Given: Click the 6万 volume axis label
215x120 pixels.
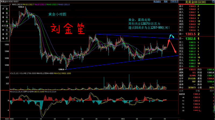Looking at the screenshot, I should click(x=7, y=77).
